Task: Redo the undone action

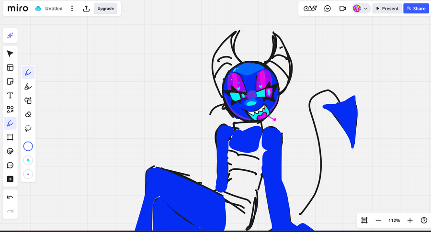Action: 10,211
